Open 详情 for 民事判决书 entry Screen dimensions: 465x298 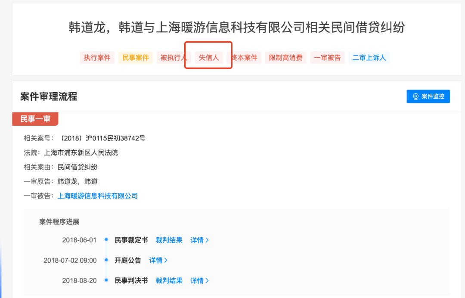(x=200, y=280)
